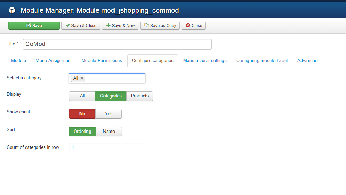This screenshot has height=195, width=346.
Task: Sort by Name
Action: pyautogui.click(x=109, y=132)
